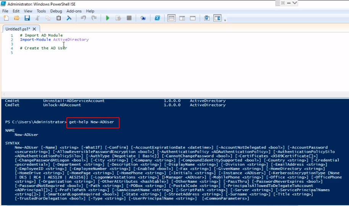The image size is (349, 206).
Task: Toggle Show Script Pane Top layout
Action: (x=171, y=18)
